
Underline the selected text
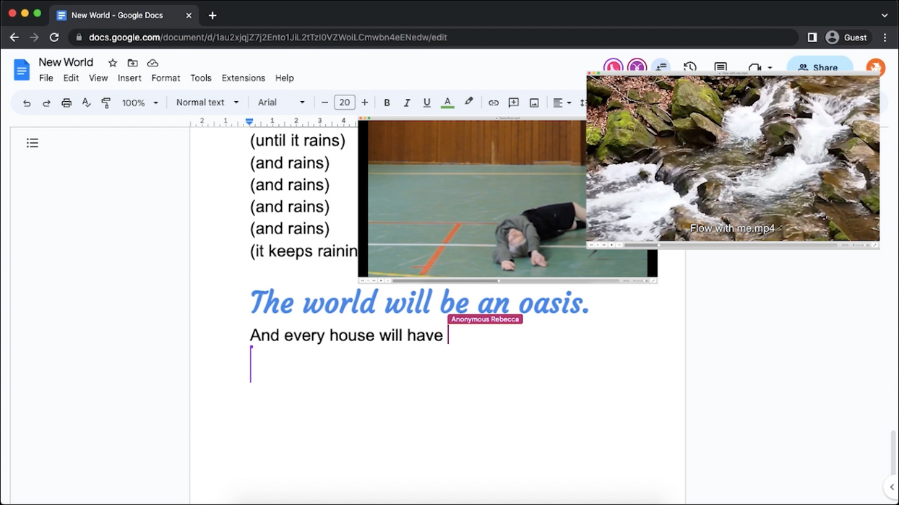click(x=426, y=103)
